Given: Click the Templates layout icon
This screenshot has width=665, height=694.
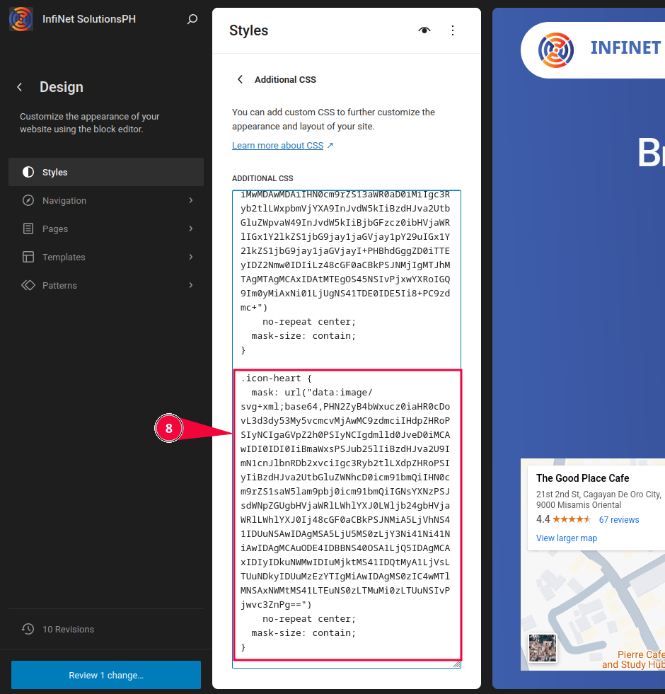Looking at the screenshot, I should pos(28,257).
